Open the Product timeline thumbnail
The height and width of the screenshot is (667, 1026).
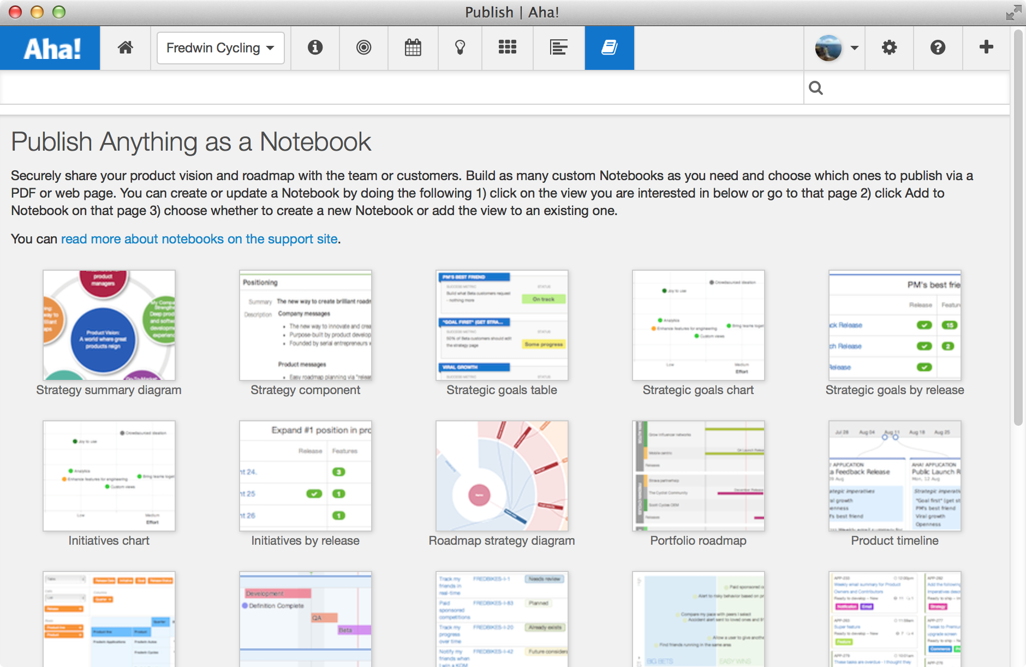[x=895, y=476]
